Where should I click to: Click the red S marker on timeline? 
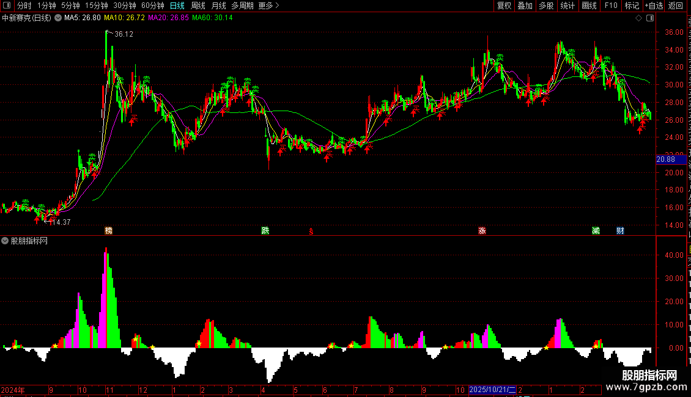click(311, 232)
